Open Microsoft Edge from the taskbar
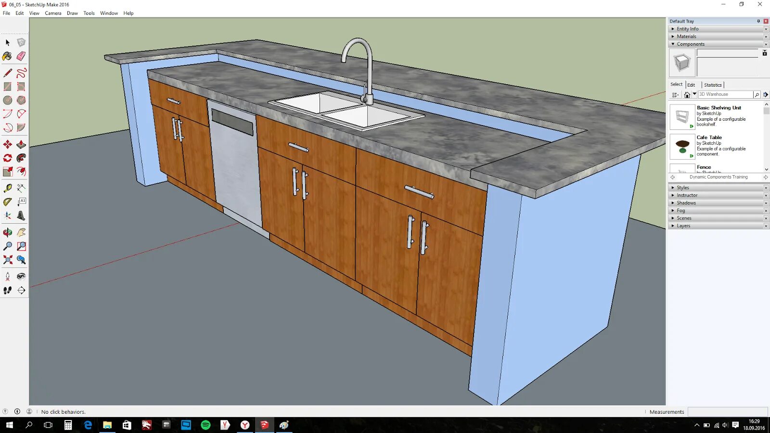This screenshot has width=770, height=433. point(88,425)
